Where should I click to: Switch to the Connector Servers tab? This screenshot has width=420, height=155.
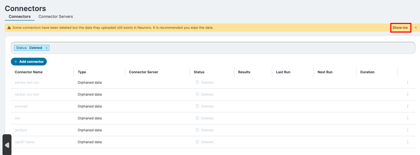[55, 16]
